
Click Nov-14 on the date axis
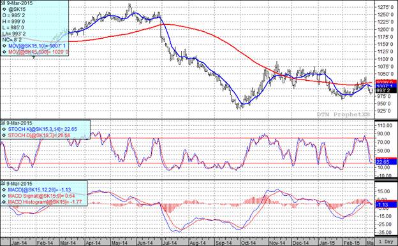277,242
